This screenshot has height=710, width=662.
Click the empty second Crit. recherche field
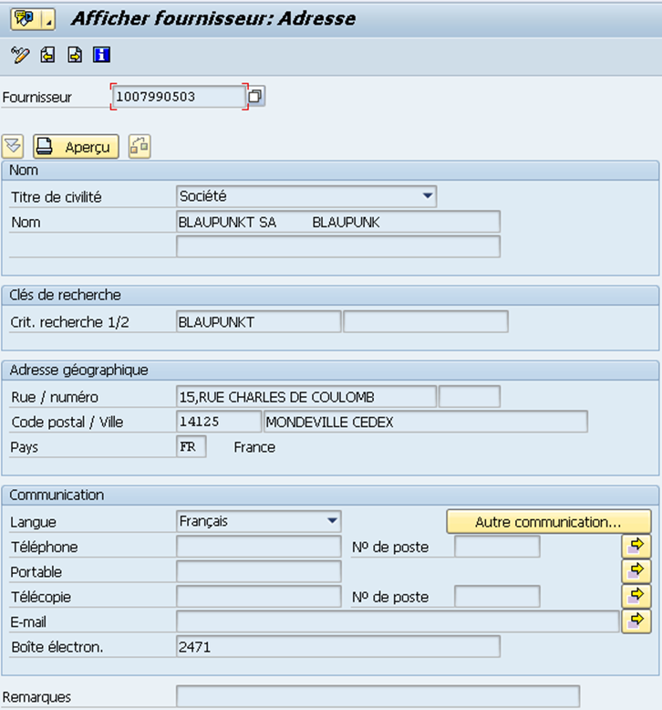(426, 322)
